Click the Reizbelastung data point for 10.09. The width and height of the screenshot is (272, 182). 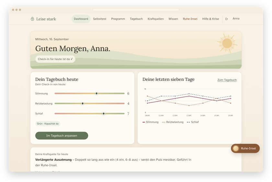pyautogui.click(x=147, y=96)
